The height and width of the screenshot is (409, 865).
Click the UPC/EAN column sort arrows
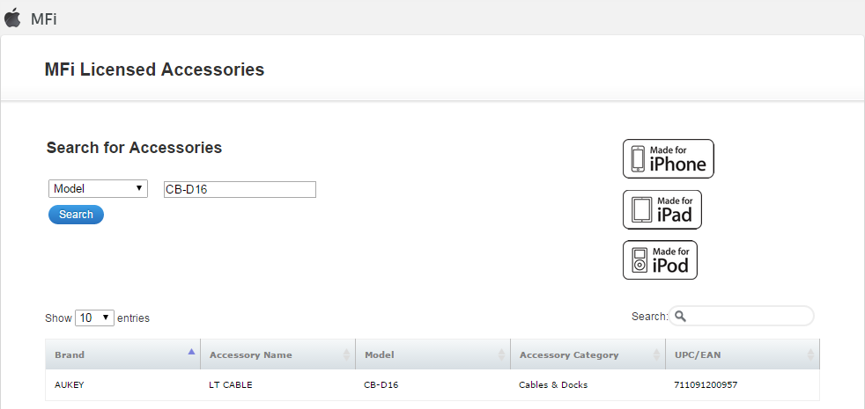tap(810, 354)
